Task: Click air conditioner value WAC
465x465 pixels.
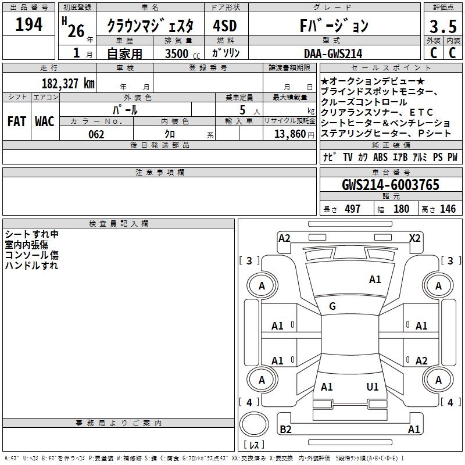Action: coord(45,121)
